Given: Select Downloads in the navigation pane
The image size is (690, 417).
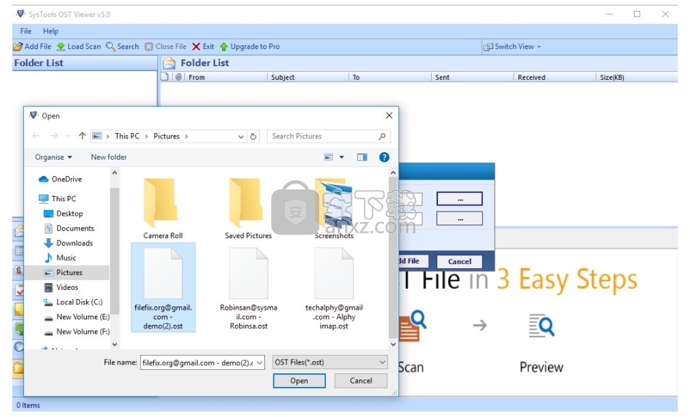Looking at the screenshot, I should pyautogui.click(x=68, y=243).
